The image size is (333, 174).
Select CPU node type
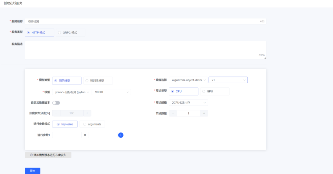pos(183,92)
